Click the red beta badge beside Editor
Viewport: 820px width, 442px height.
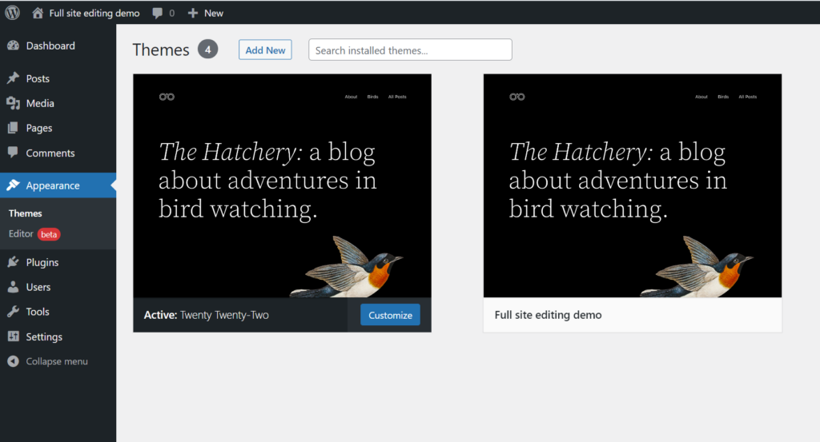point(49,234)
